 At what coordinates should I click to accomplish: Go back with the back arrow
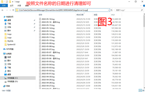tap(3, 10)
